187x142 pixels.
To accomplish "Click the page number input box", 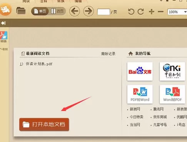I will (x=104, y=12).
